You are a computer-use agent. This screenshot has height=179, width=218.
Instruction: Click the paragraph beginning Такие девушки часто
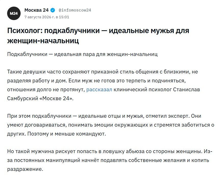pyautogui.click(x=104, y=85)
